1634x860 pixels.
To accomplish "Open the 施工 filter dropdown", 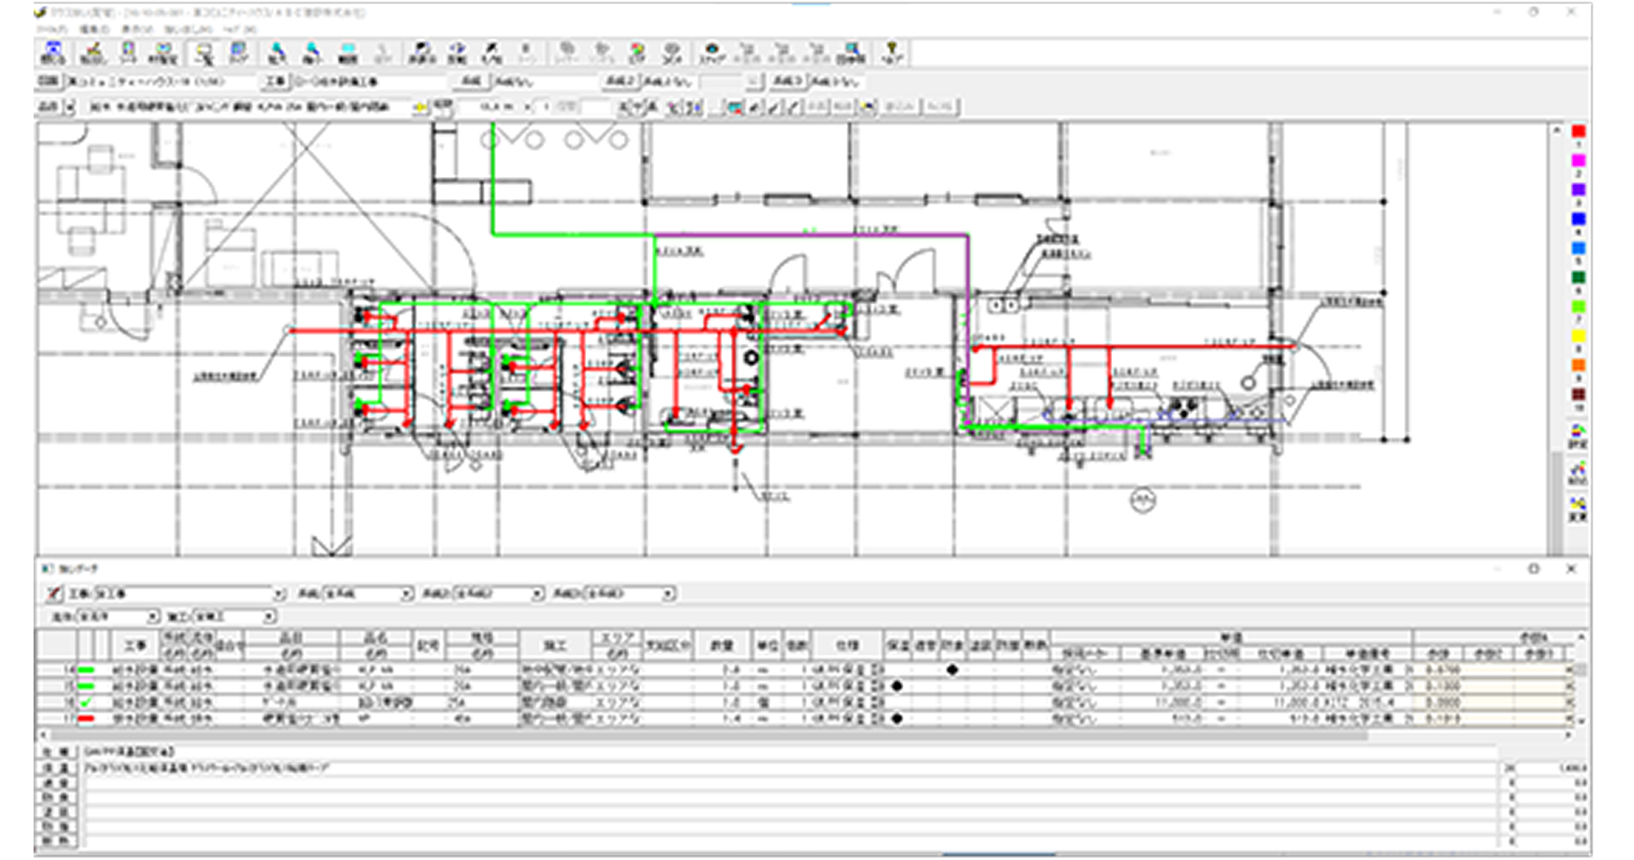I will (x=269, y=617).
